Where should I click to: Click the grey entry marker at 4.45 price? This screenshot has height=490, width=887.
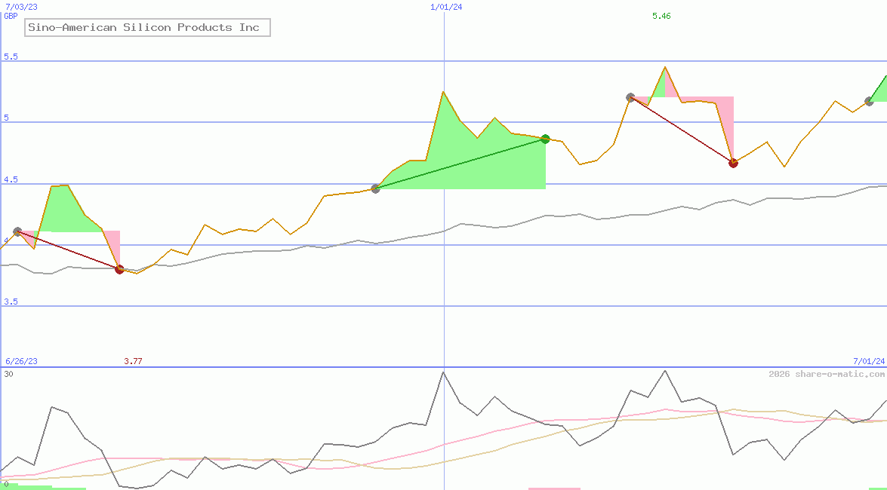376,188
